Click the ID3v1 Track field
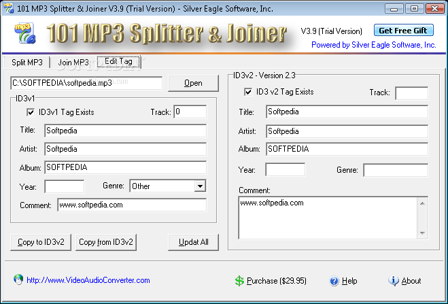The height and width of the screenshot is (304, 448). (190, 112)
